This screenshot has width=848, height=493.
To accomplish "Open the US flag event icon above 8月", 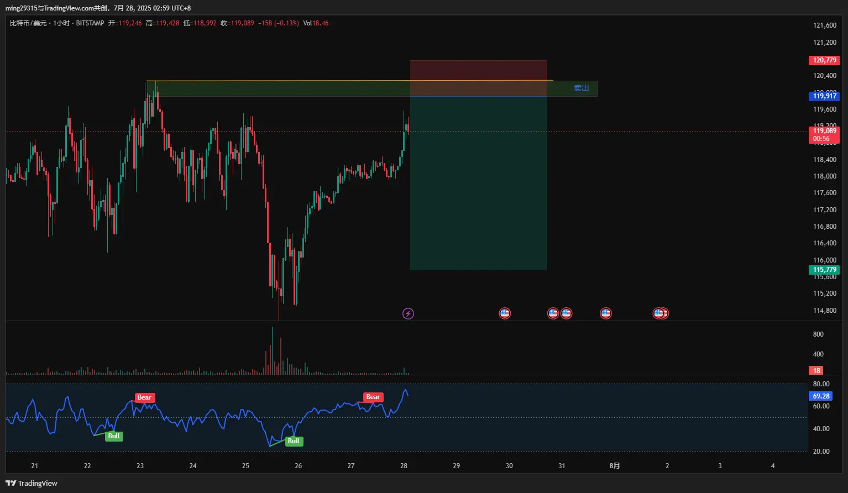I will point(606,313).
